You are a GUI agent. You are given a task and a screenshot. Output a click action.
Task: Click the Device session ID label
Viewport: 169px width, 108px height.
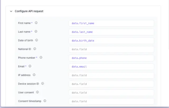(x=29, y=84)
